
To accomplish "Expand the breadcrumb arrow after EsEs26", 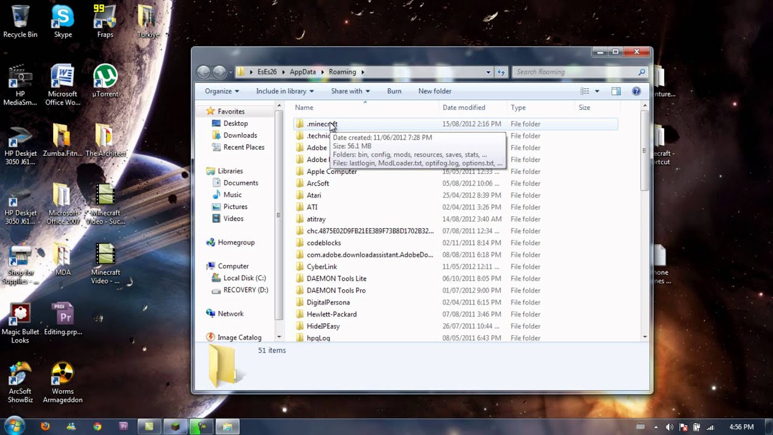I will [x=283, y=72].
